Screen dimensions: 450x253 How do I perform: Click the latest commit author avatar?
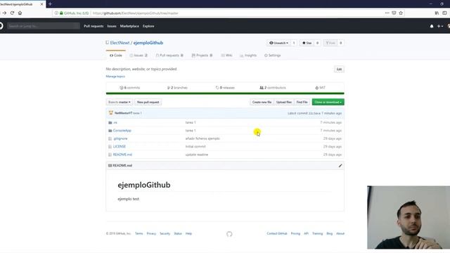[111, 113]
